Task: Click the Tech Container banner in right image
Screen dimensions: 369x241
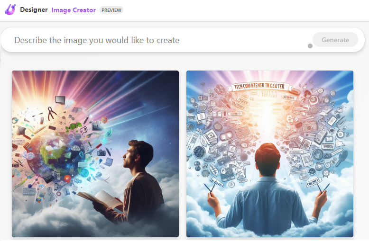Action: point(259,87)
